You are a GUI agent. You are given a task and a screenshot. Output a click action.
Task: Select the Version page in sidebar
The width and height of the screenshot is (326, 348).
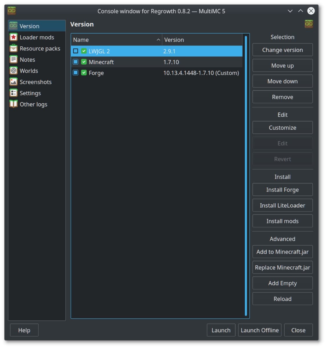pyautogui.click(x=37, y=26)
